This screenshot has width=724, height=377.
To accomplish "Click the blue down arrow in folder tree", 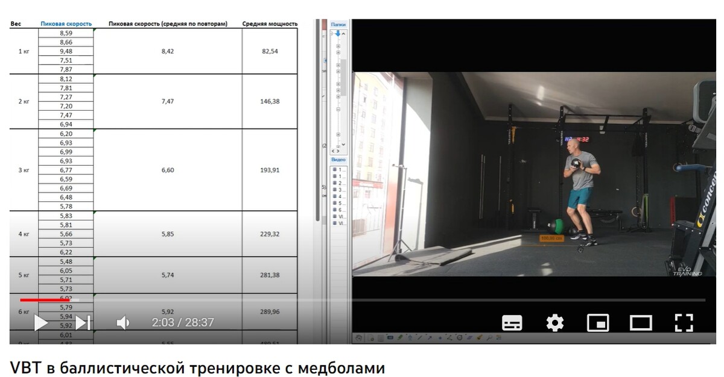I will pos(338,34).
